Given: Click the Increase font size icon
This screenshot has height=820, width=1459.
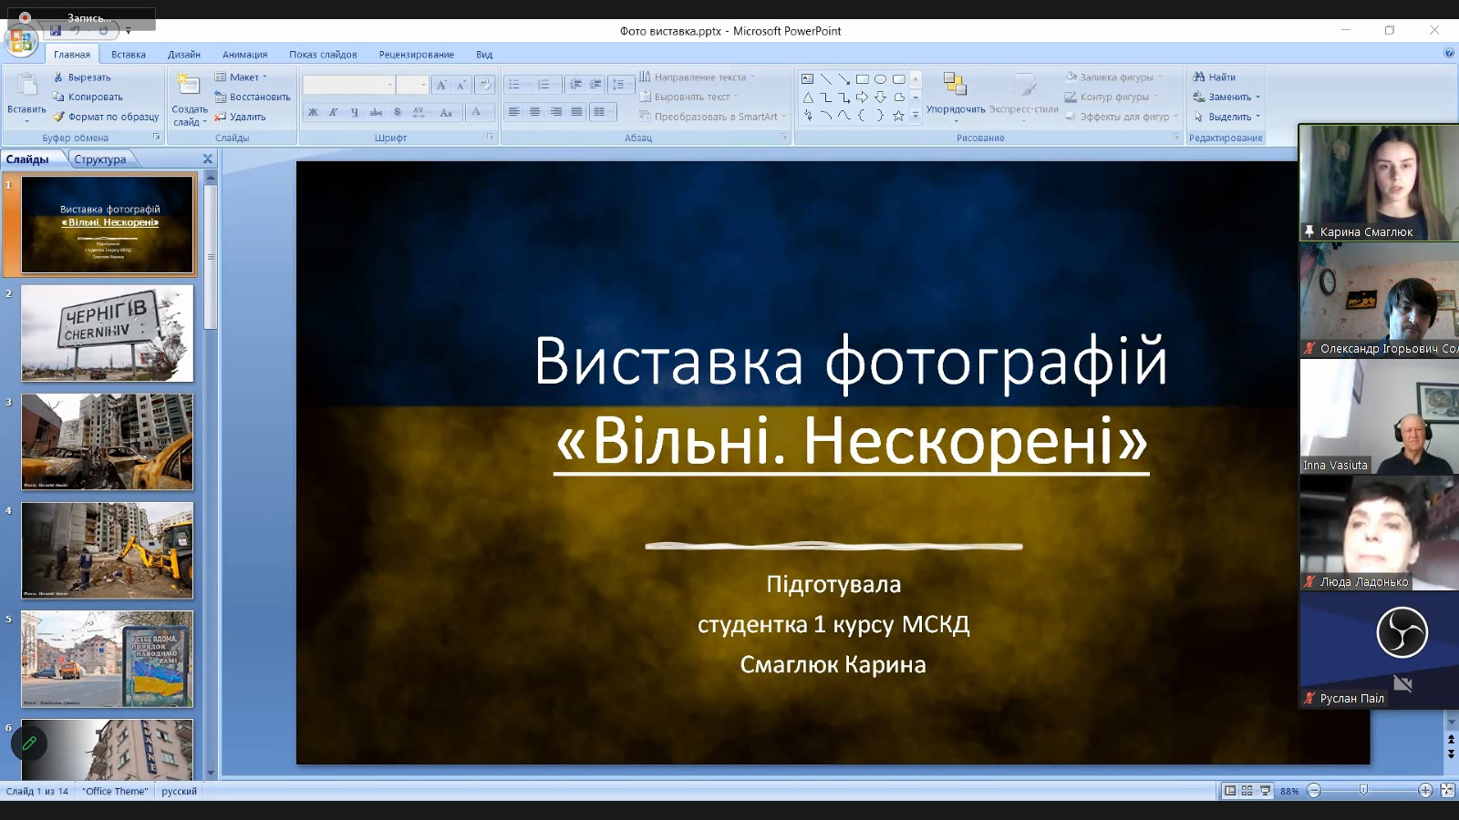Looking at the screenshot, I should (x=441, y=85).
